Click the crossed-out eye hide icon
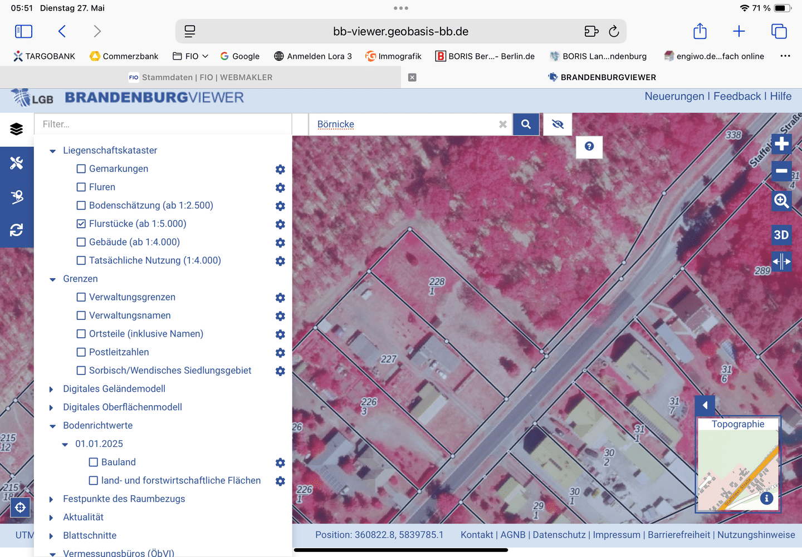 coord(558,124)
